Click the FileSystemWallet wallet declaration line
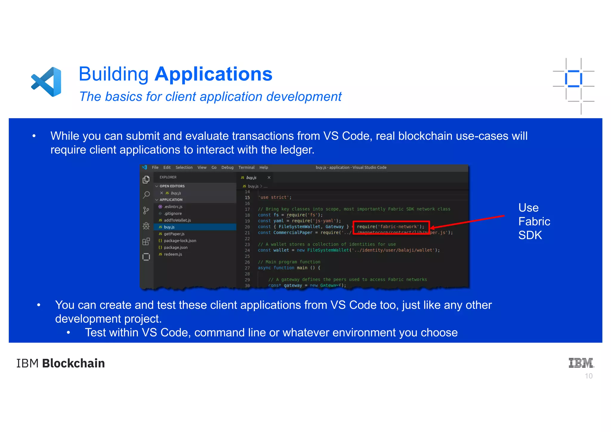This screenshot has width=611, height=432. (349, 250)
